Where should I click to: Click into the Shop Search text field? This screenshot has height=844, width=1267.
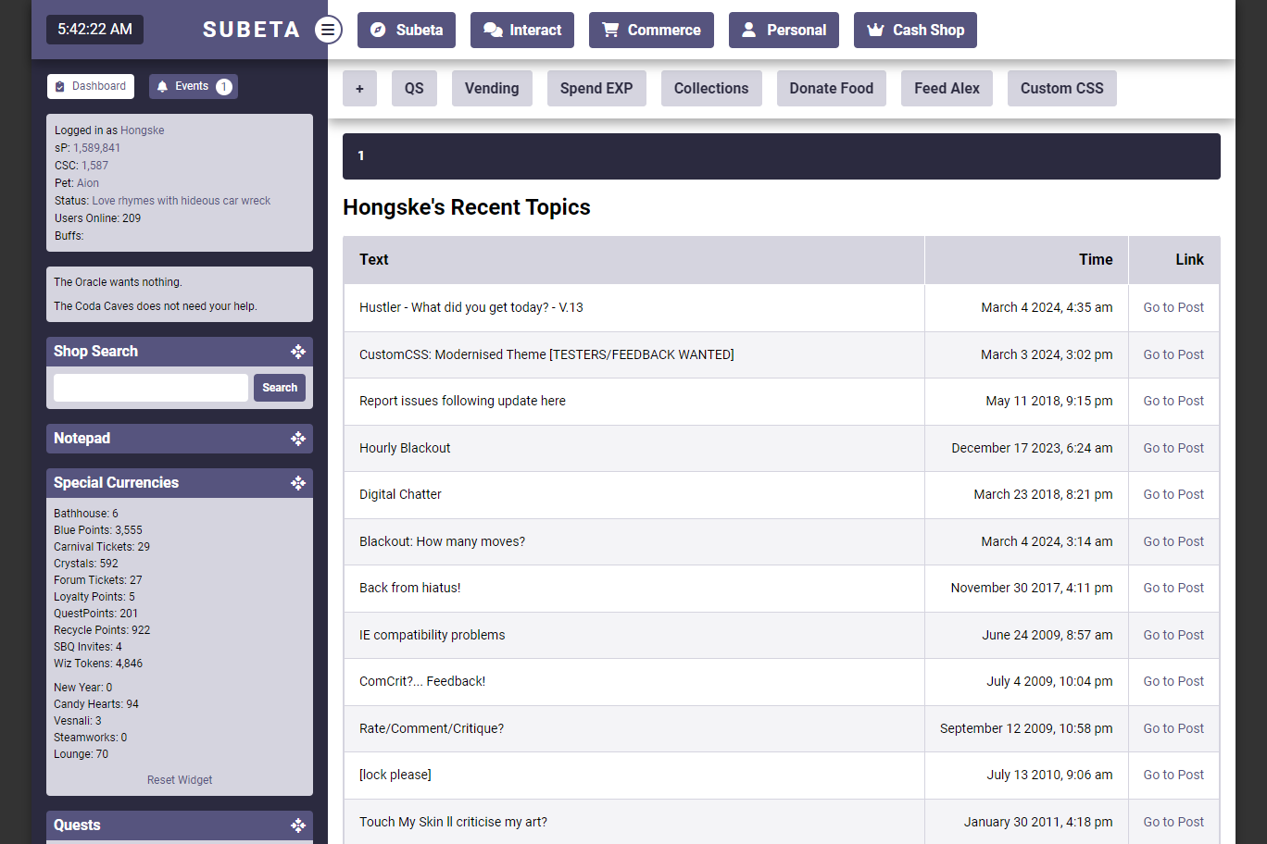coord(151,388)
